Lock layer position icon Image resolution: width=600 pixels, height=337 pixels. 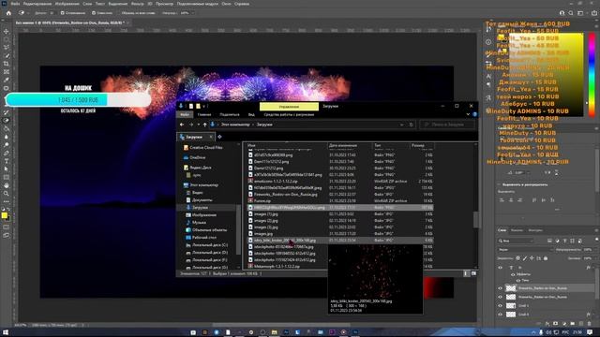(x=532, y=258)
